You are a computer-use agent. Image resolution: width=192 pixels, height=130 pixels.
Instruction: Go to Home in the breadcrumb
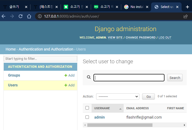[x=11, y=49]
